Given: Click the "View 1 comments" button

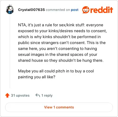Looking at the screenshot, I should coord(59,107).
